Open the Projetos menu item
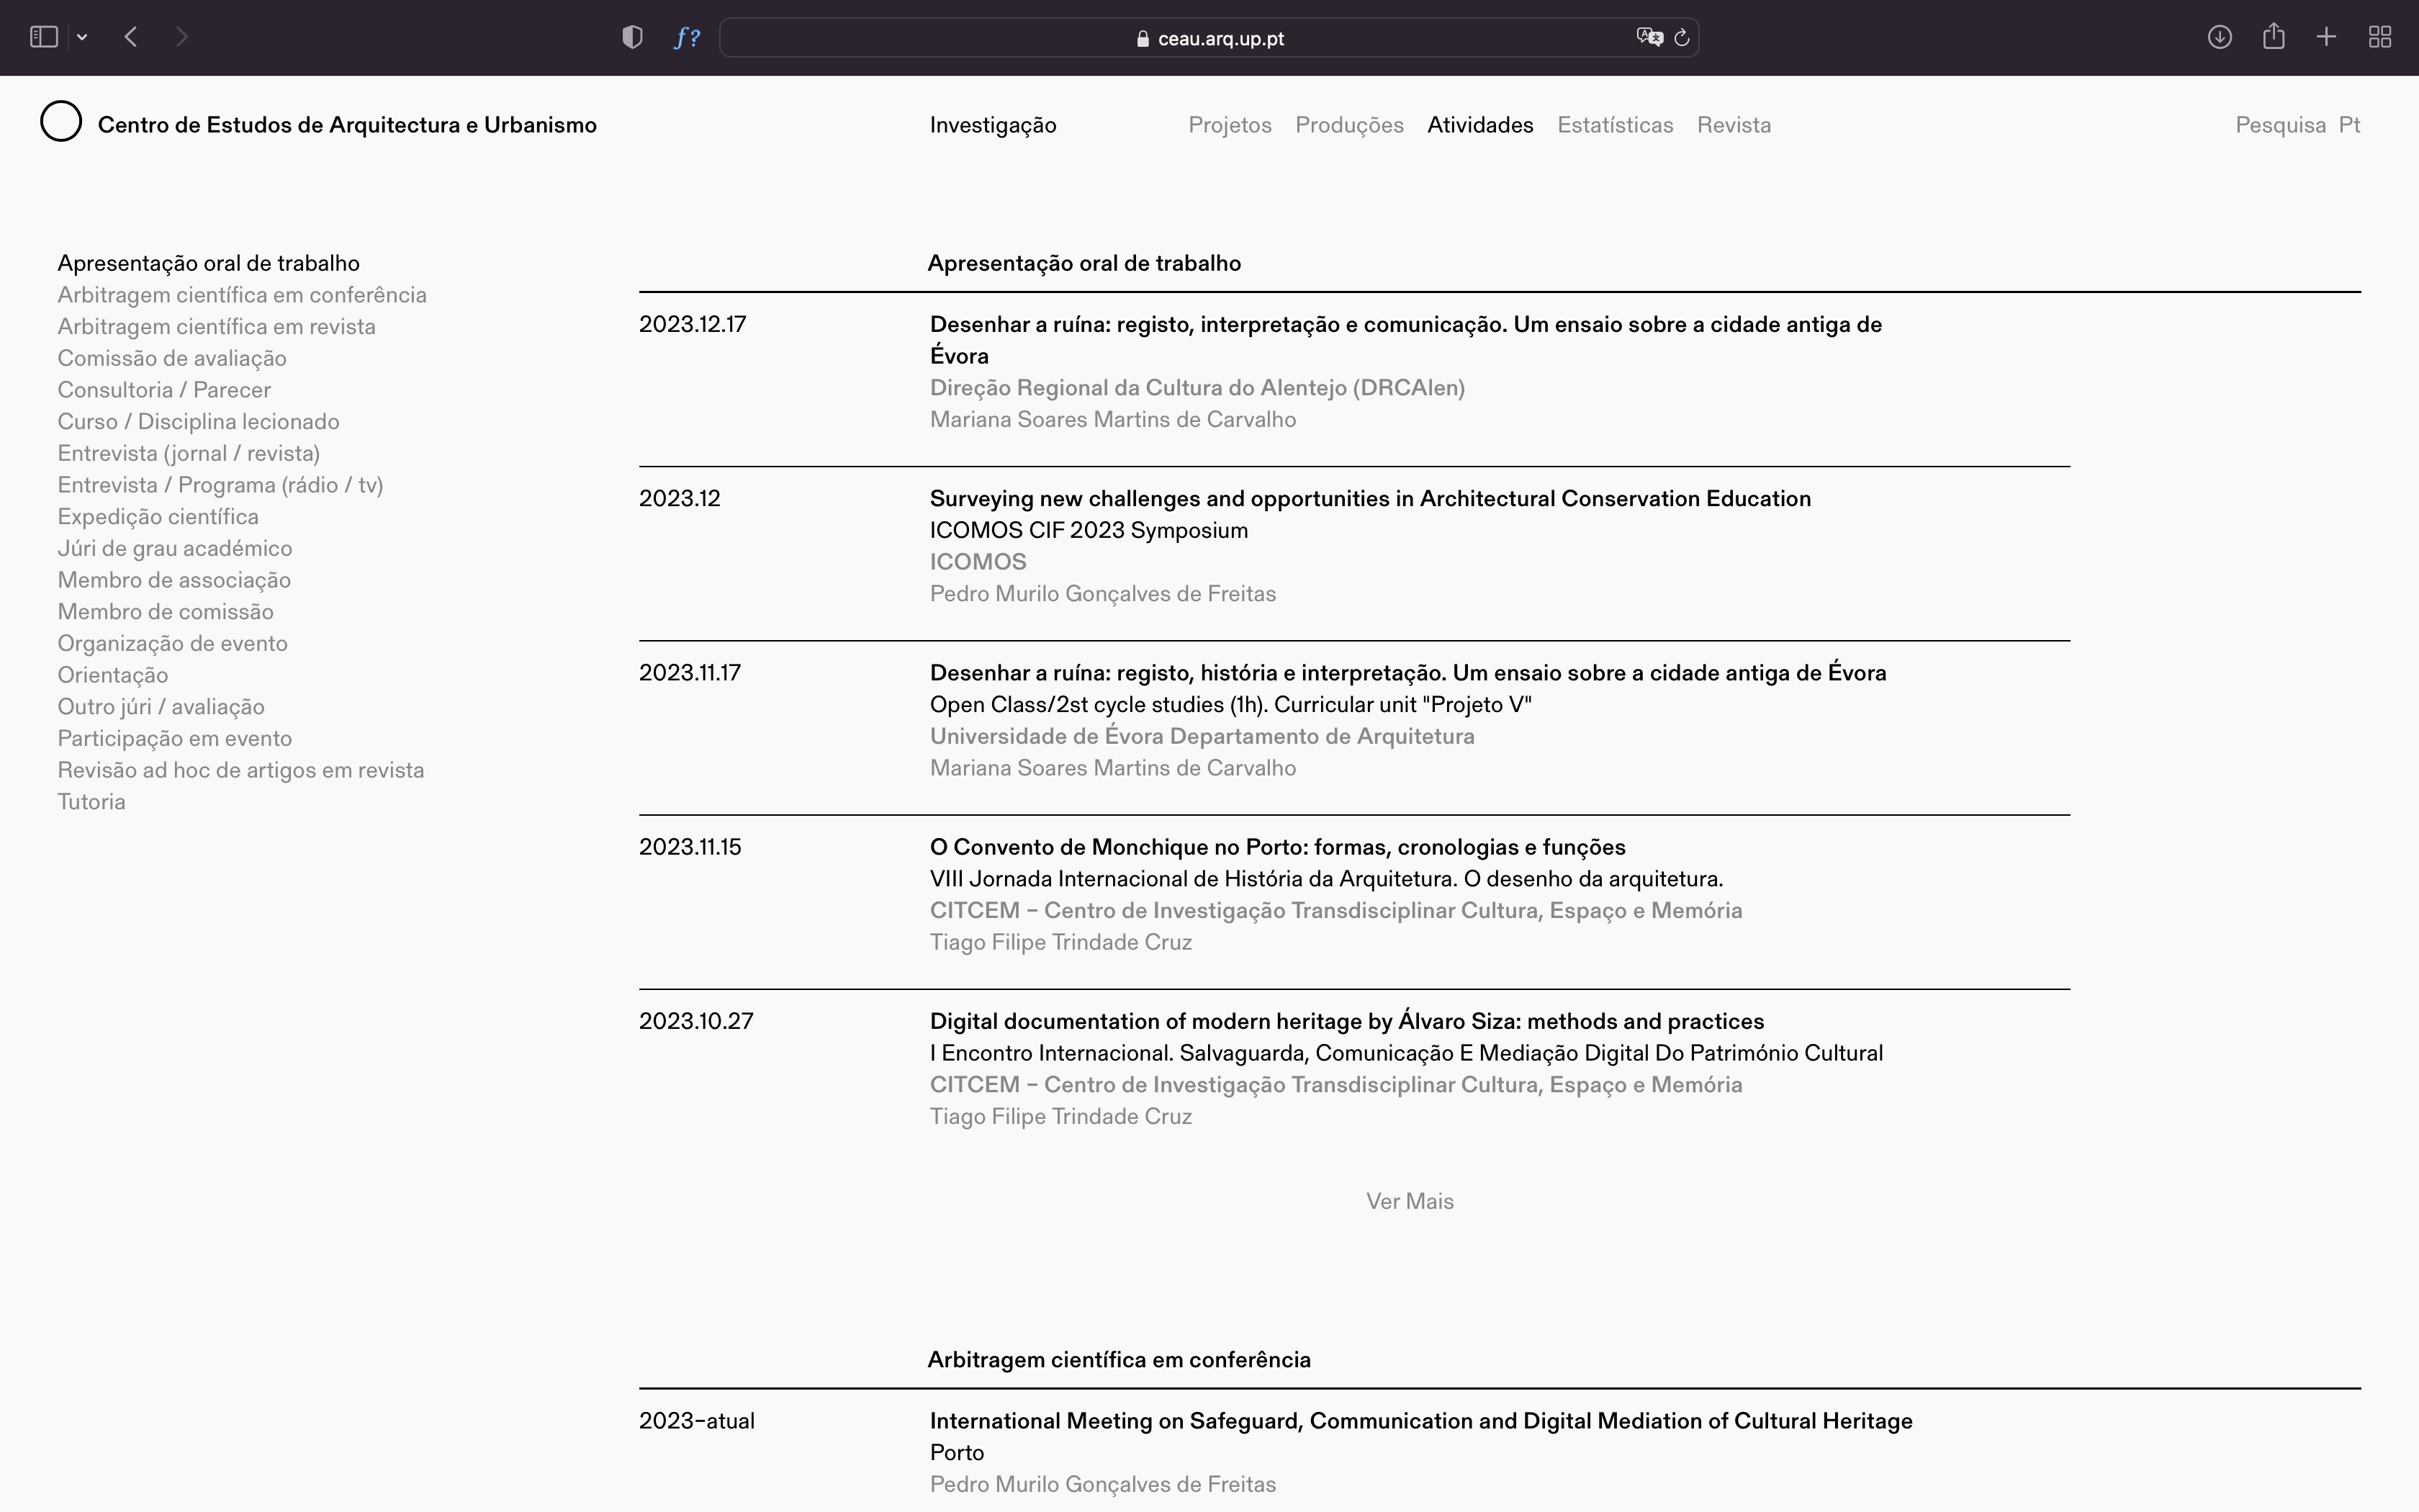Screen dimensions: 2419x1512 (1230, 125)
